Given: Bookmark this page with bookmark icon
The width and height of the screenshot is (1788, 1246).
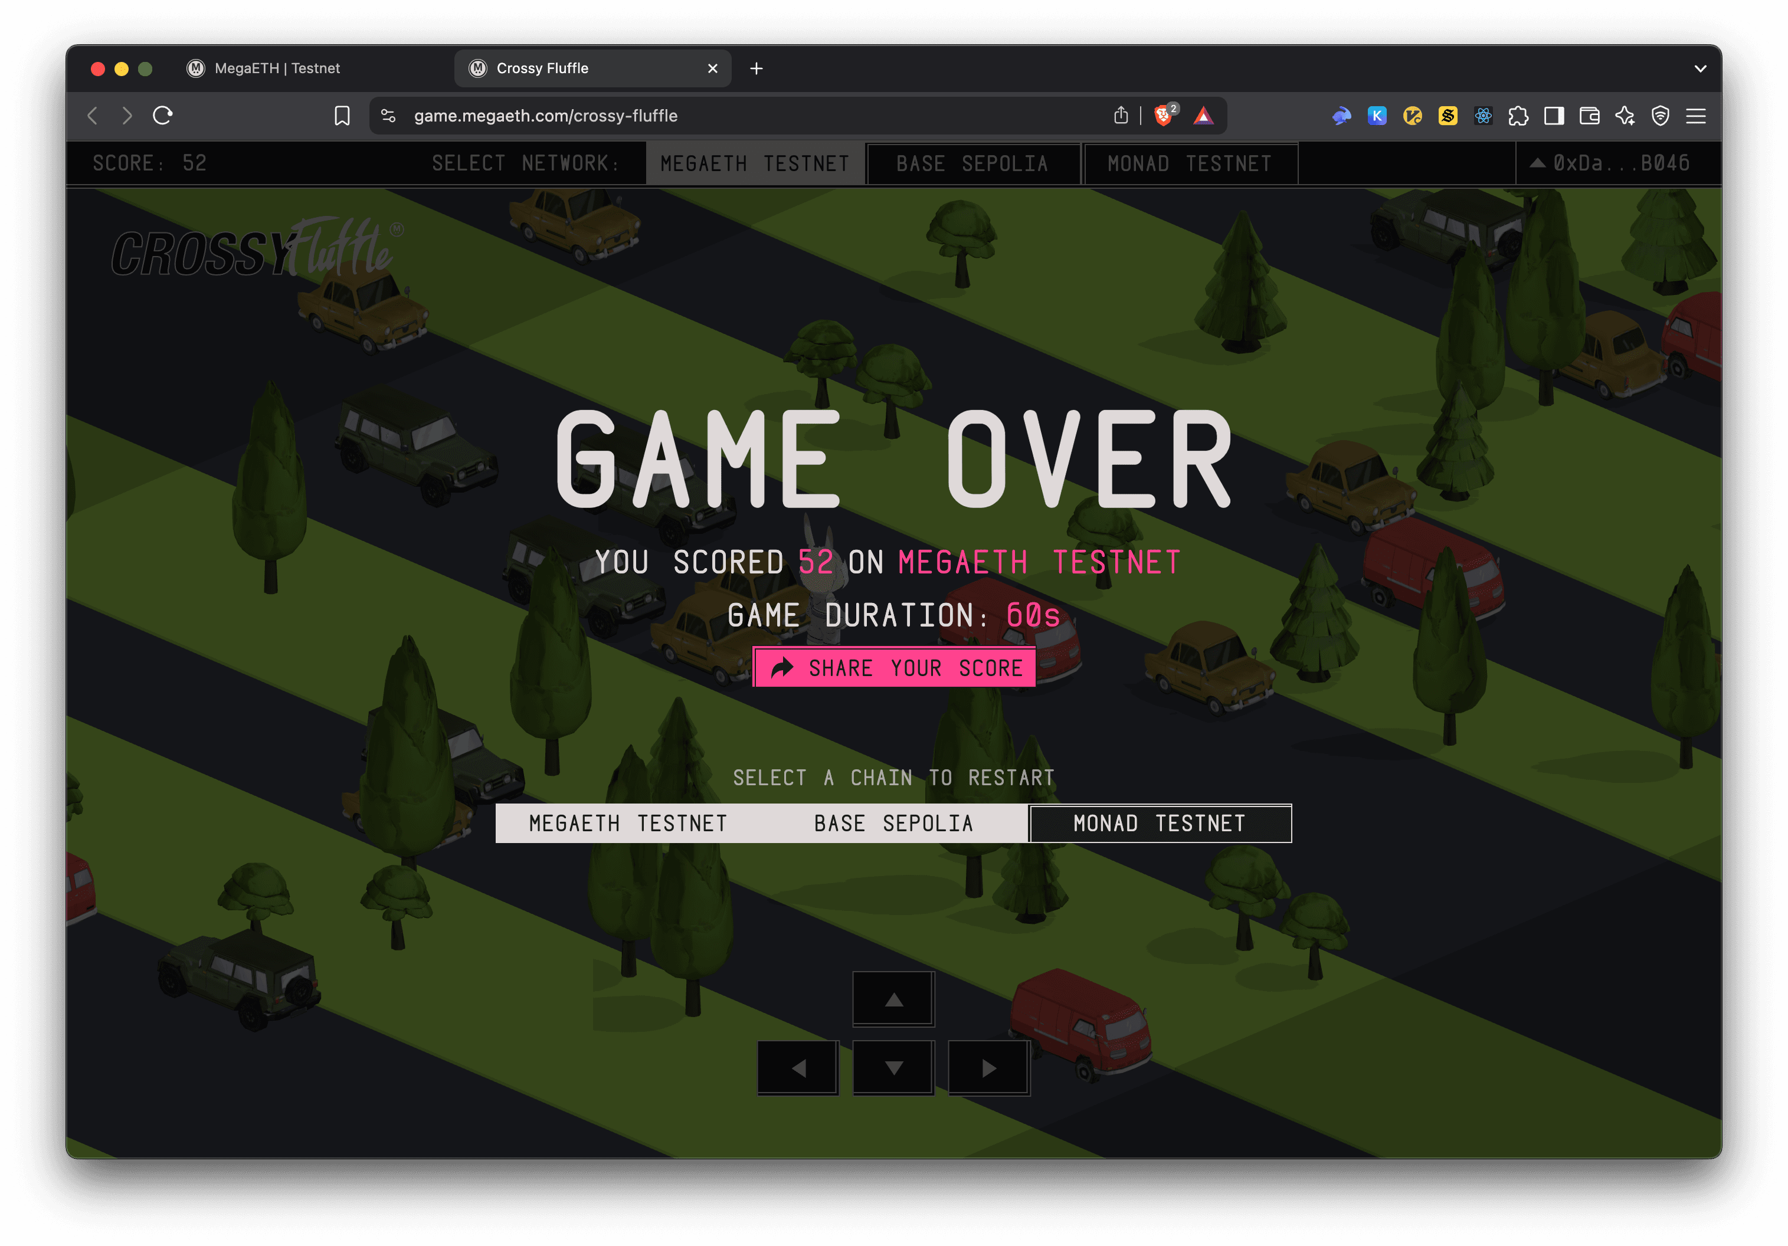Looking at the screenshot, I should (342, 116).
